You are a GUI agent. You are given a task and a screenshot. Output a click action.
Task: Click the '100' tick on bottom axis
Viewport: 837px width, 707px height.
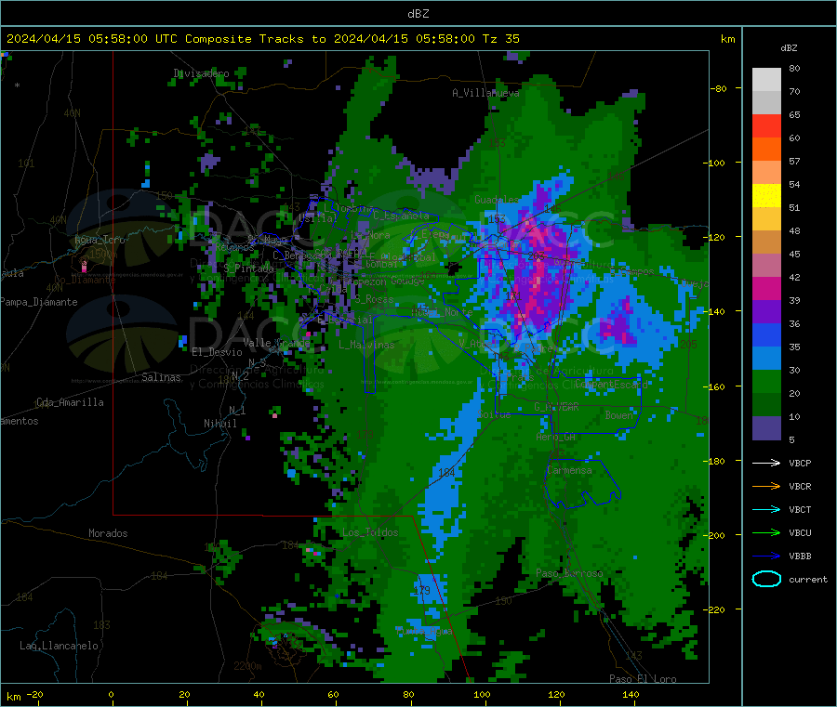click(482, 694)
